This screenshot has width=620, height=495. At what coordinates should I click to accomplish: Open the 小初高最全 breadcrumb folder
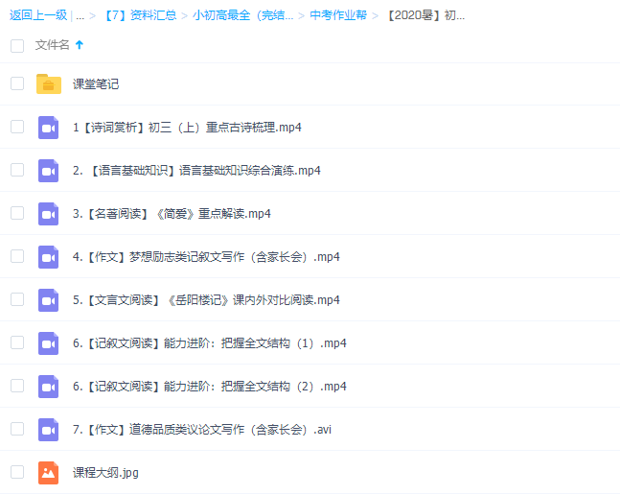242,15
